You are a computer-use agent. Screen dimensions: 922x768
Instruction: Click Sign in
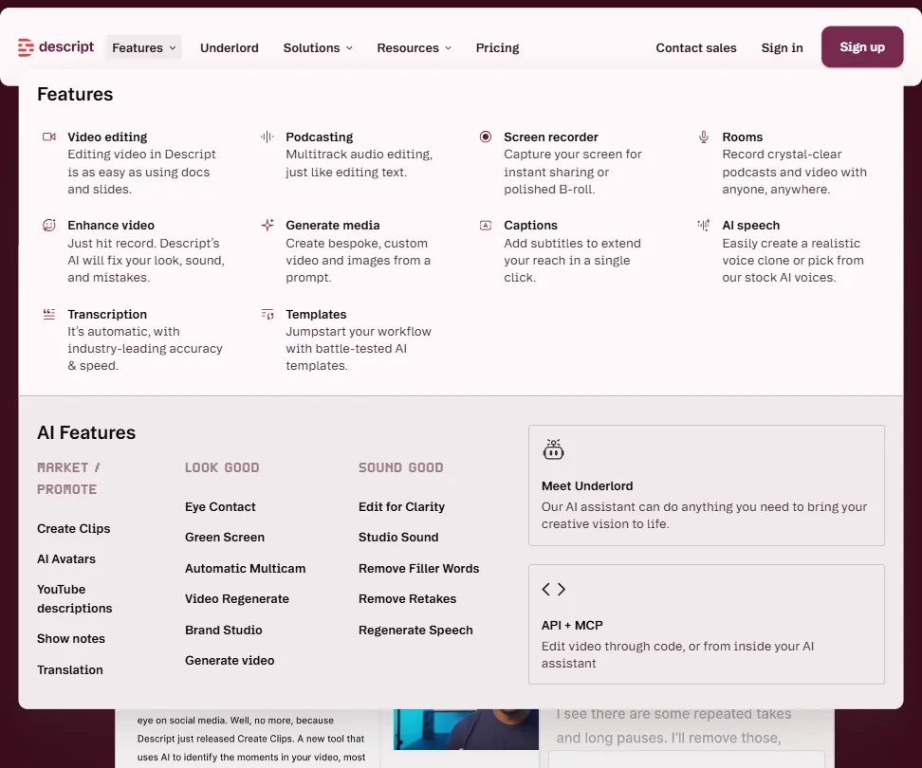[782, 47]
